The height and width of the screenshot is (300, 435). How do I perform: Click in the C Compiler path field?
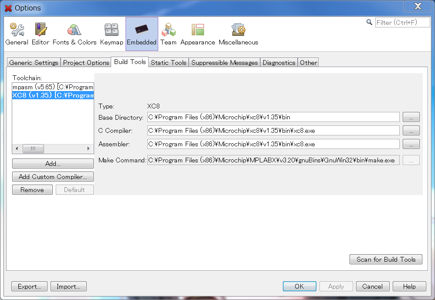point(273,131)
